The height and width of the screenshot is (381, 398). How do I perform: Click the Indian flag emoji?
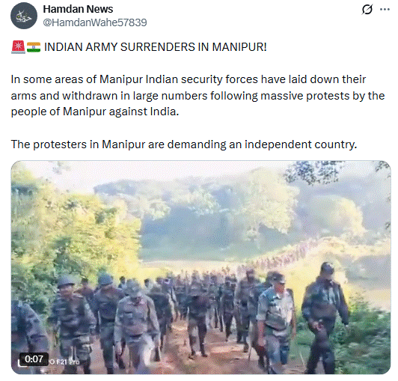[34, 47]
